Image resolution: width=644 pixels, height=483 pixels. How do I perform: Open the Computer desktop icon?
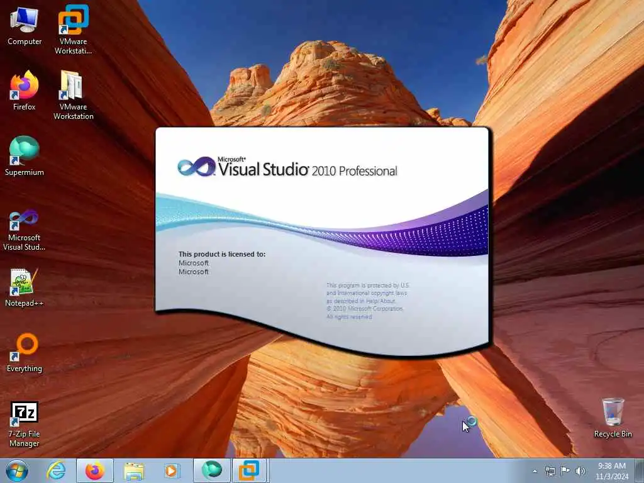[25, 25]
